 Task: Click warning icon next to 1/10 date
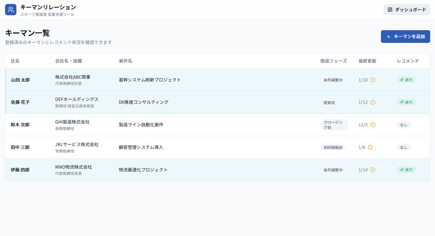373,80
